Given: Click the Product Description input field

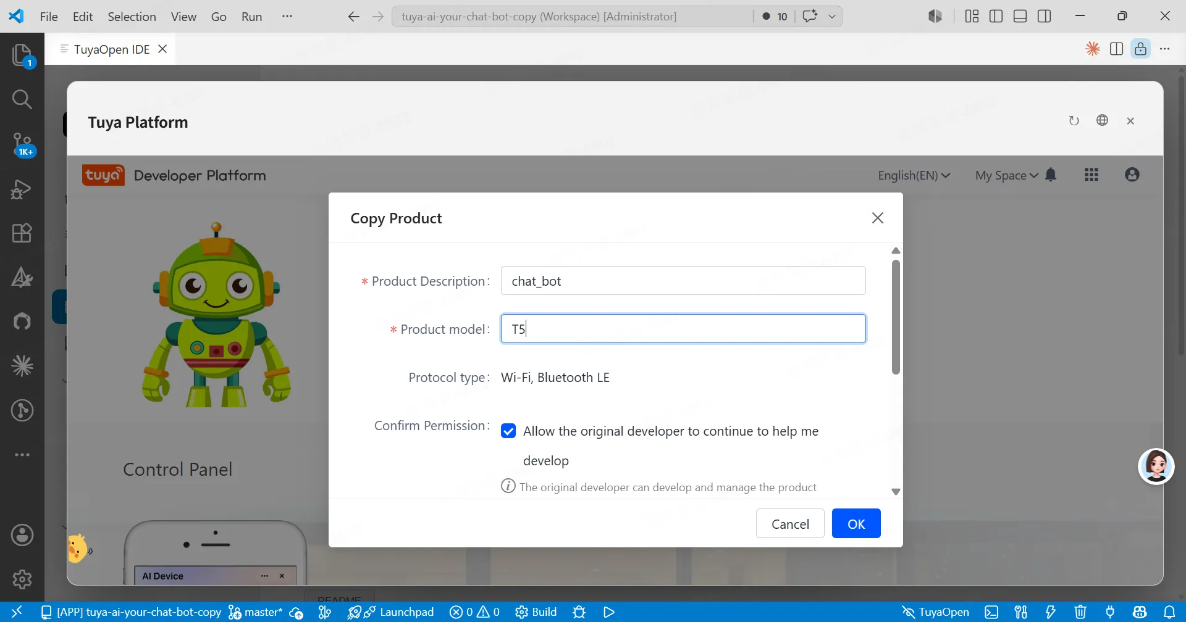Looking at the screenshot, I should click(x=683, y=281).
